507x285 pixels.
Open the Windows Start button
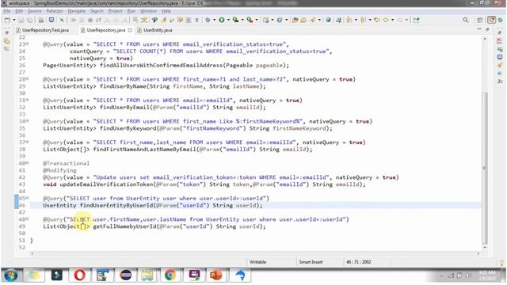tap(10, 275)
